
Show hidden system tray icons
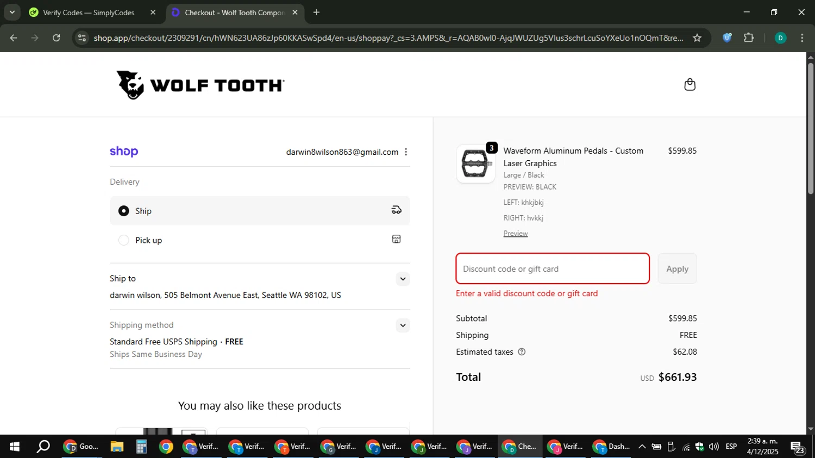click(642, 447)
